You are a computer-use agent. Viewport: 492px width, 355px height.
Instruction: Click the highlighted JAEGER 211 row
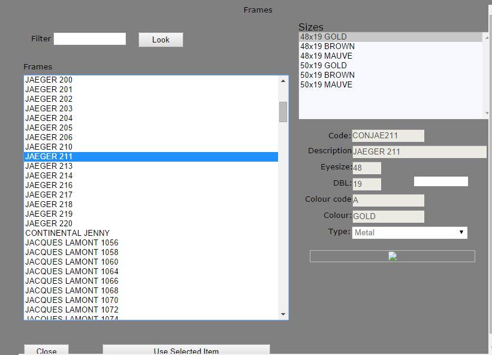click(151, 157)
